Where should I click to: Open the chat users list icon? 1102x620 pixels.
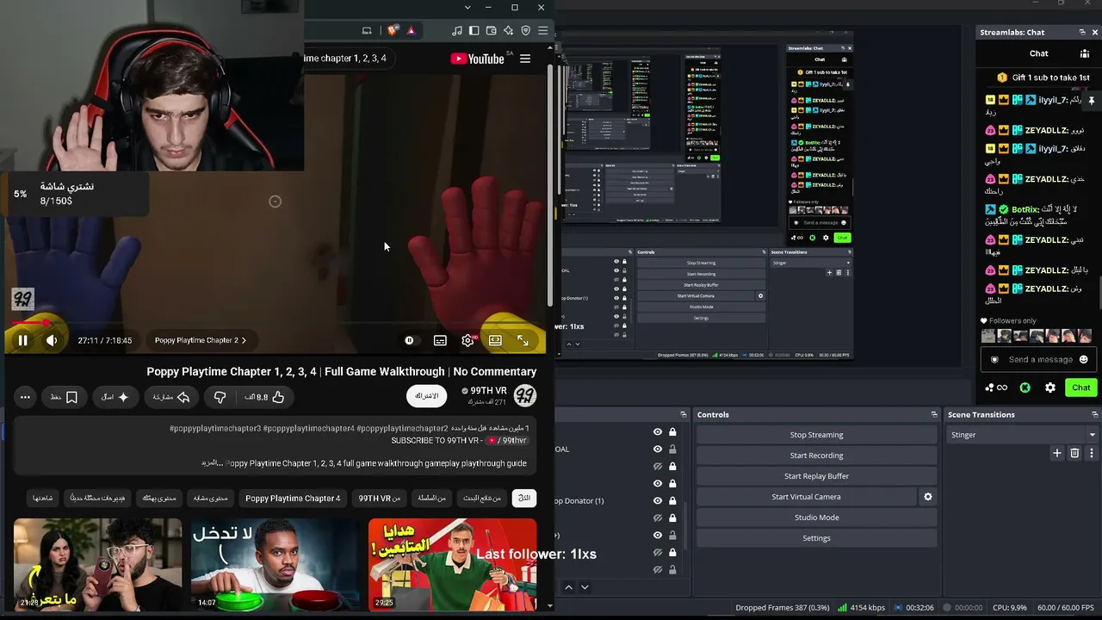pos(1086,54)
